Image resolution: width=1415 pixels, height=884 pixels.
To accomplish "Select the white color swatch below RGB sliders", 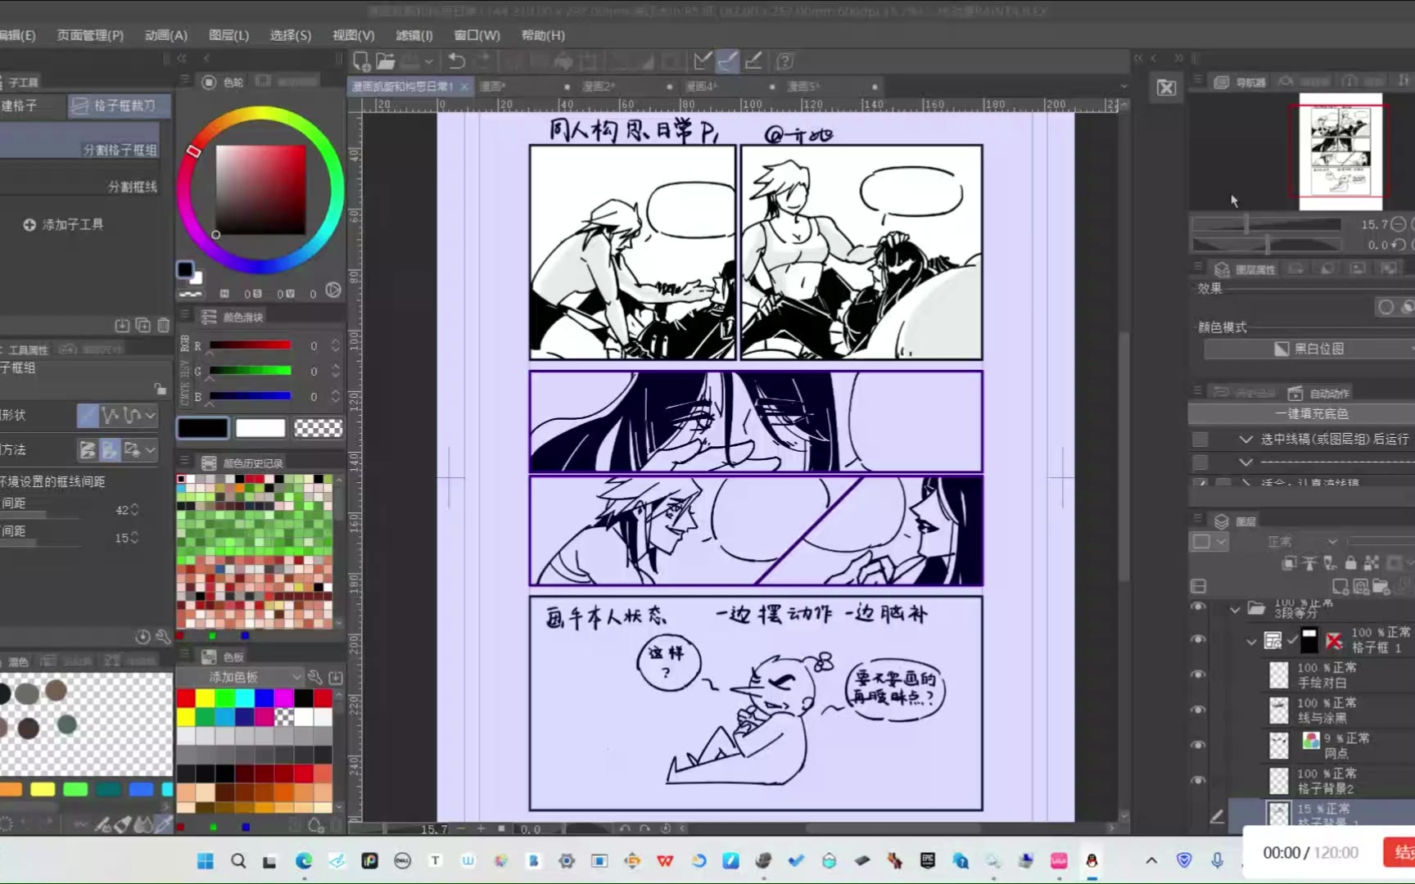I will click(x=260, y=428).
